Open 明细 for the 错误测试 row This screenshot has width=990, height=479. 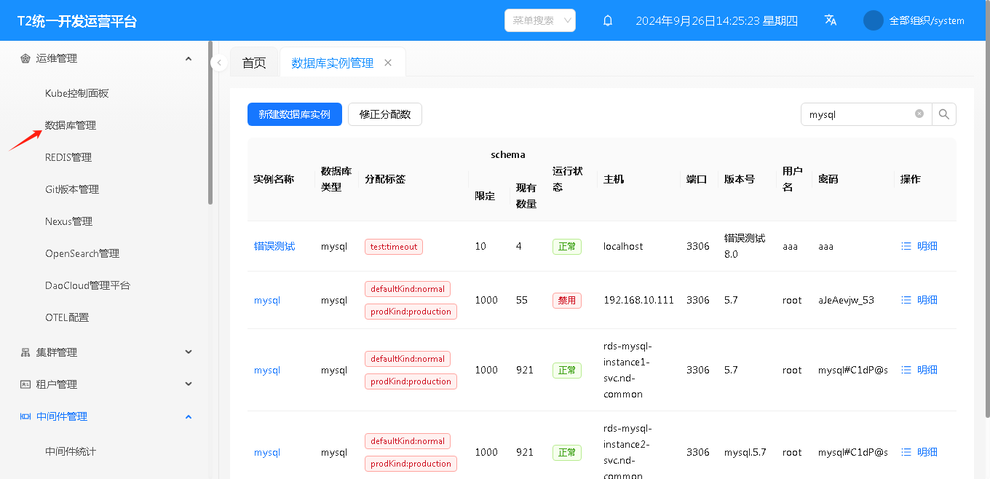pyautogui.click(x=919, y=246)
